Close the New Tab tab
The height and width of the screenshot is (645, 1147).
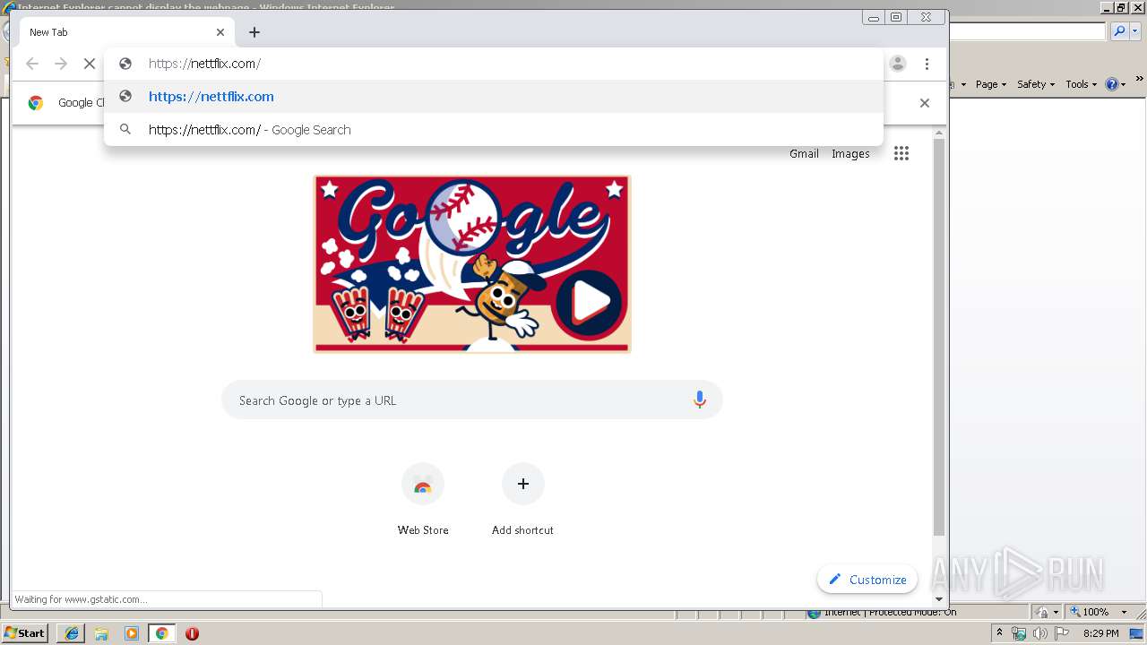(220, 32)
